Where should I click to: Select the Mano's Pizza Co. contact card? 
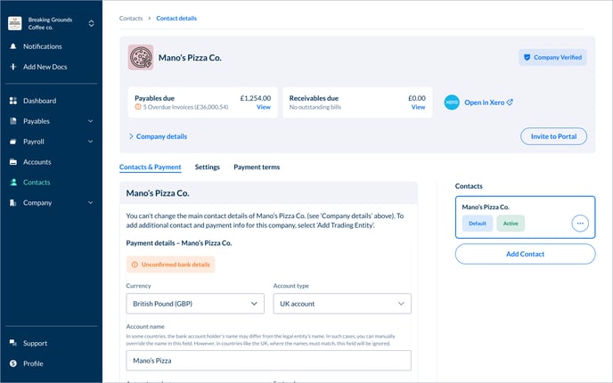(525, 217)
